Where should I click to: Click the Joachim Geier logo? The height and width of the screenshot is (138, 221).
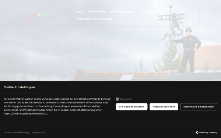click(41, 15)
